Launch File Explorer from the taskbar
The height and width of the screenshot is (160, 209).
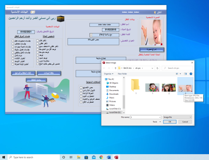(x=79, y=157)
